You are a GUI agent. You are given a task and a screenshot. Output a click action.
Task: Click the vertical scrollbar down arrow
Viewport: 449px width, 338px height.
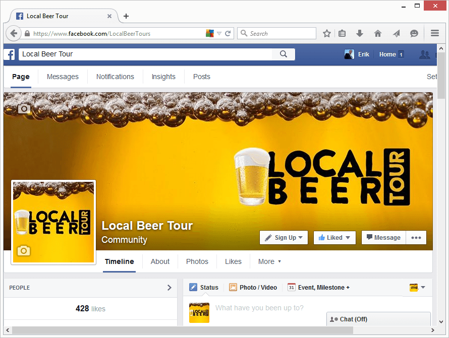(x=441, y=322)
